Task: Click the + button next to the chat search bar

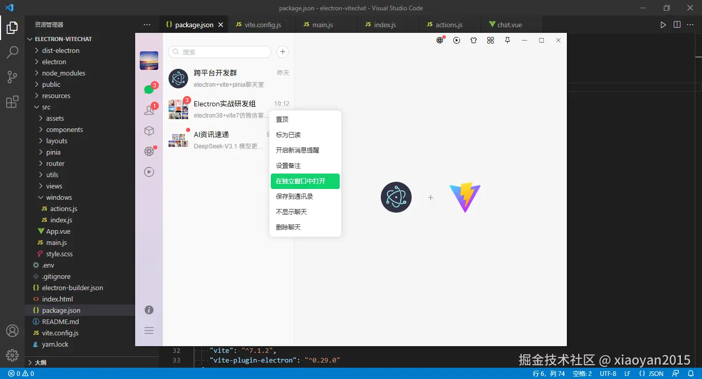Action: (x=282, y=52)
